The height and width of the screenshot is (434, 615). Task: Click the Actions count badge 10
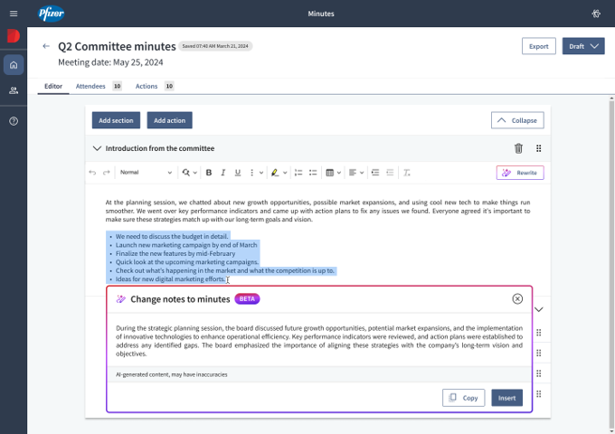coord(169,86)
